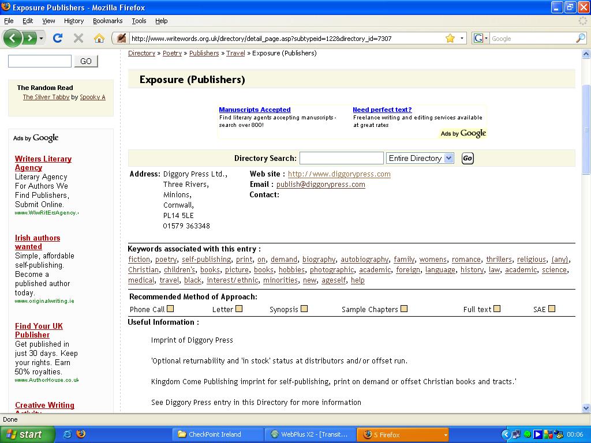Enable the Full text checkbox

[x=497, y=309]
